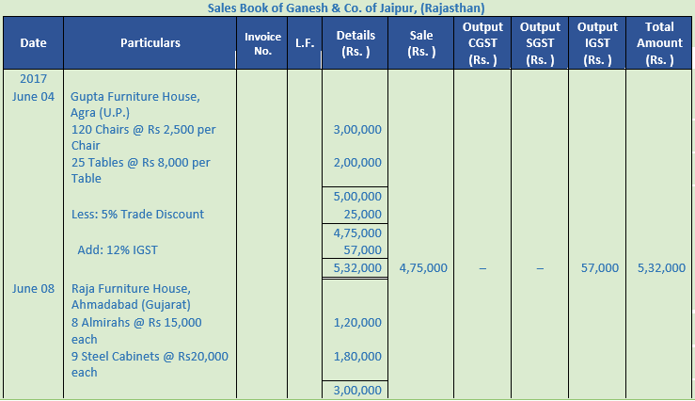Screen dimensions: 695x401
Task: Click the Output IGST column header
Action: pos(598,43)
